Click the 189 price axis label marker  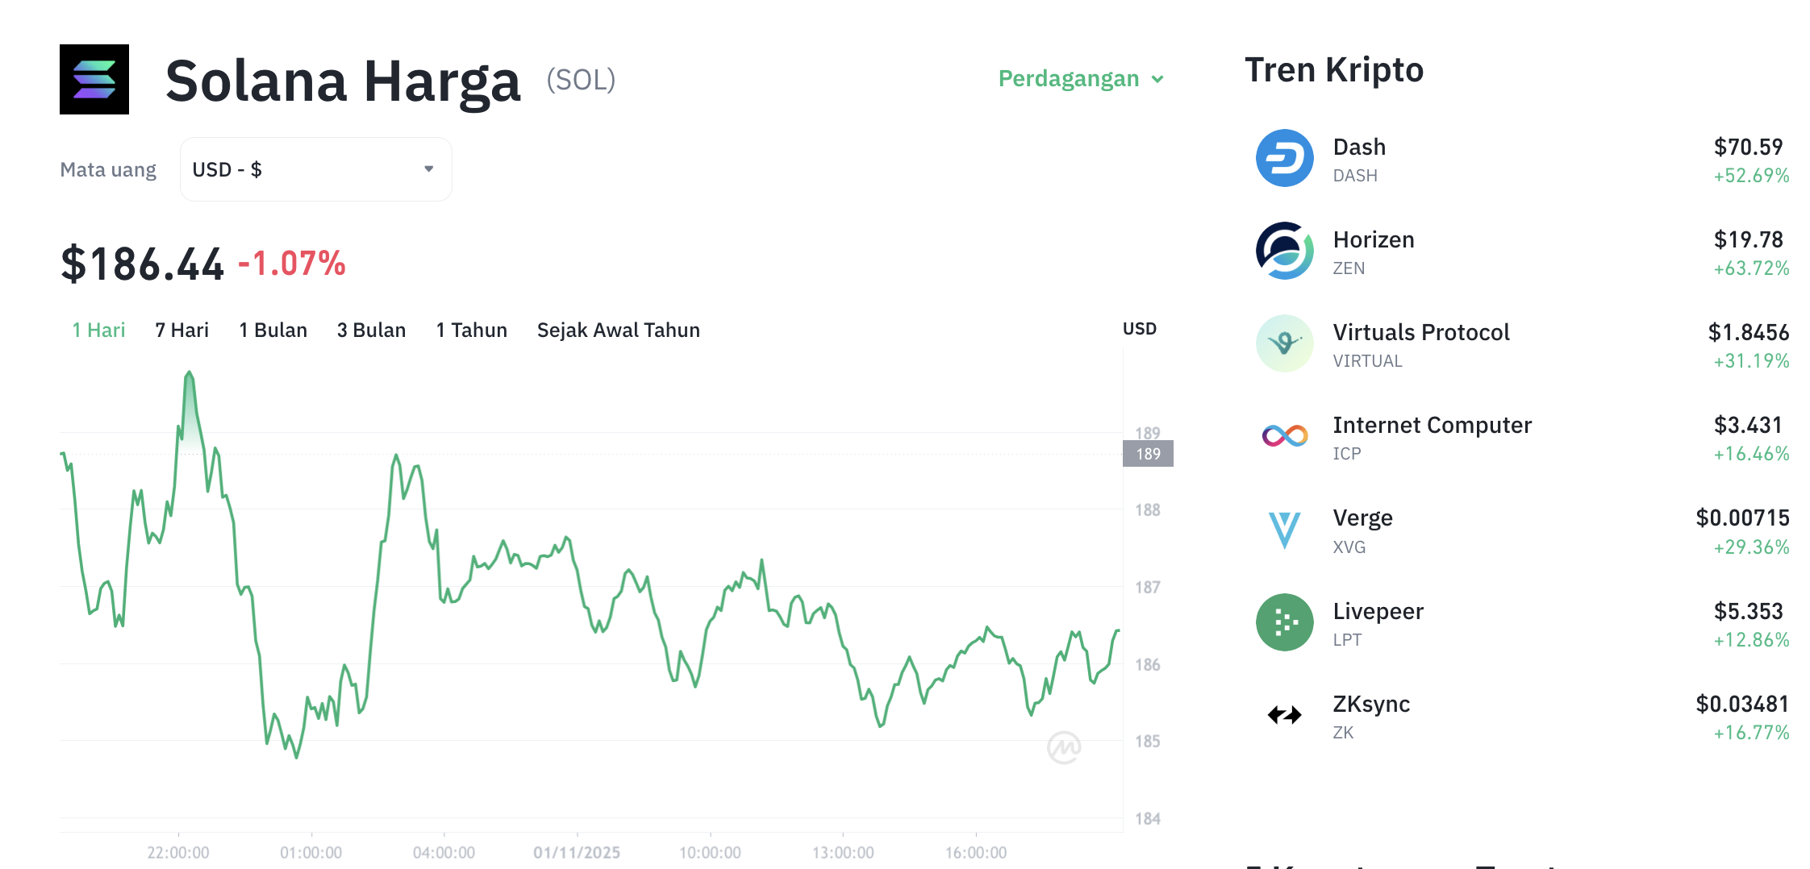click(x=1147, y=453)
